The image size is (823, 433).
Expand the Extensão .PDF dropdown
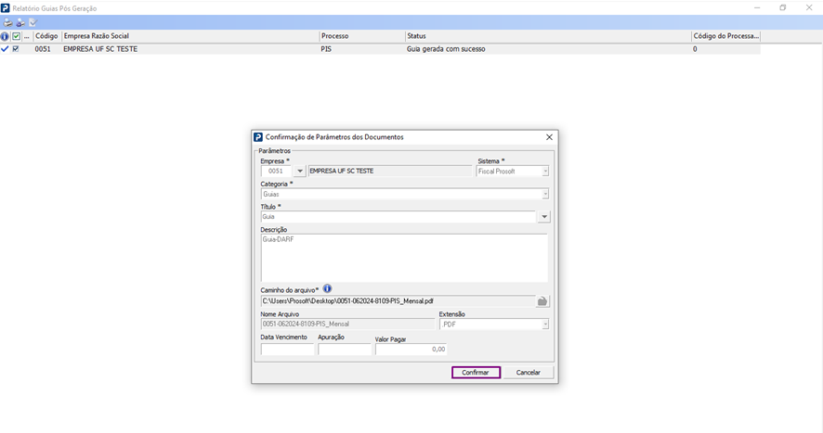pos(545,325)
